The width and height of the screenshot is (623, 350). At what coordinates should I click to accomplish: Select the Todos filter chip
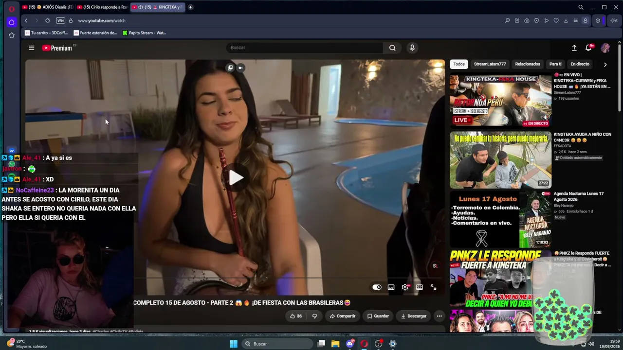459,64
